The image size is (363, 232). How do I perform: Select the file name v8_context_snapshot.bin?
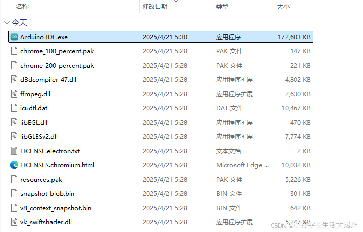pos(56,208)
